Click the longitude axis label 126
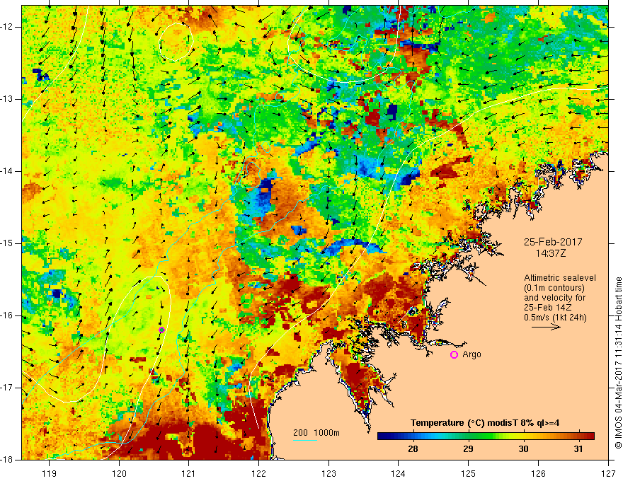The width and height of the screenshot is (623, 481). pyautogui.click(x=538, y=473)
